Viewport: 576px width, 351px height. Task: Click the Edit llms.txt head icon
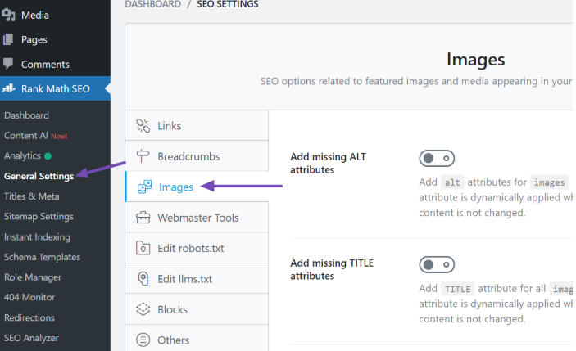coord(143,279)
